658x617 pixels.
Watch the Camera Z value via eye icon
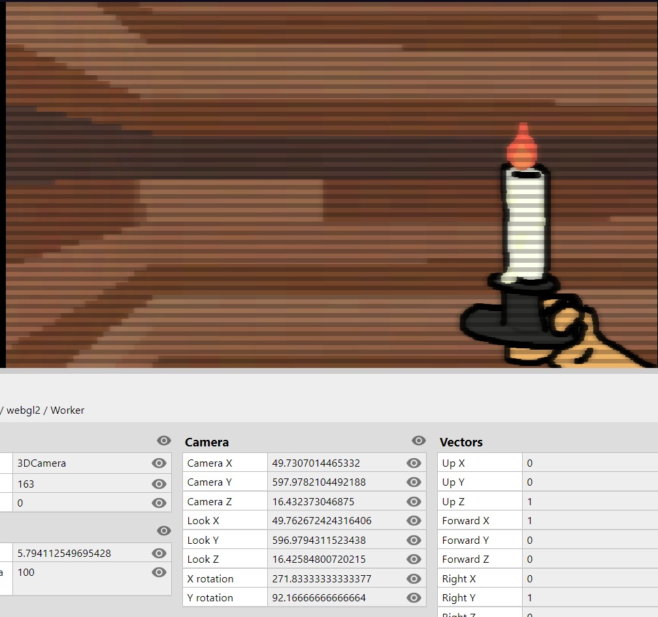coord(413,502)
